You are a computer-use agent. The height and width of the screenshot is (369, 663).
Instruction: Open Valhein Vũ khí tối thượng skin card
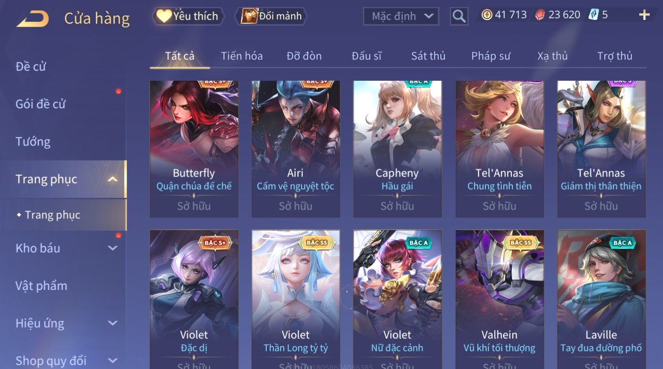tap(499, 299)
